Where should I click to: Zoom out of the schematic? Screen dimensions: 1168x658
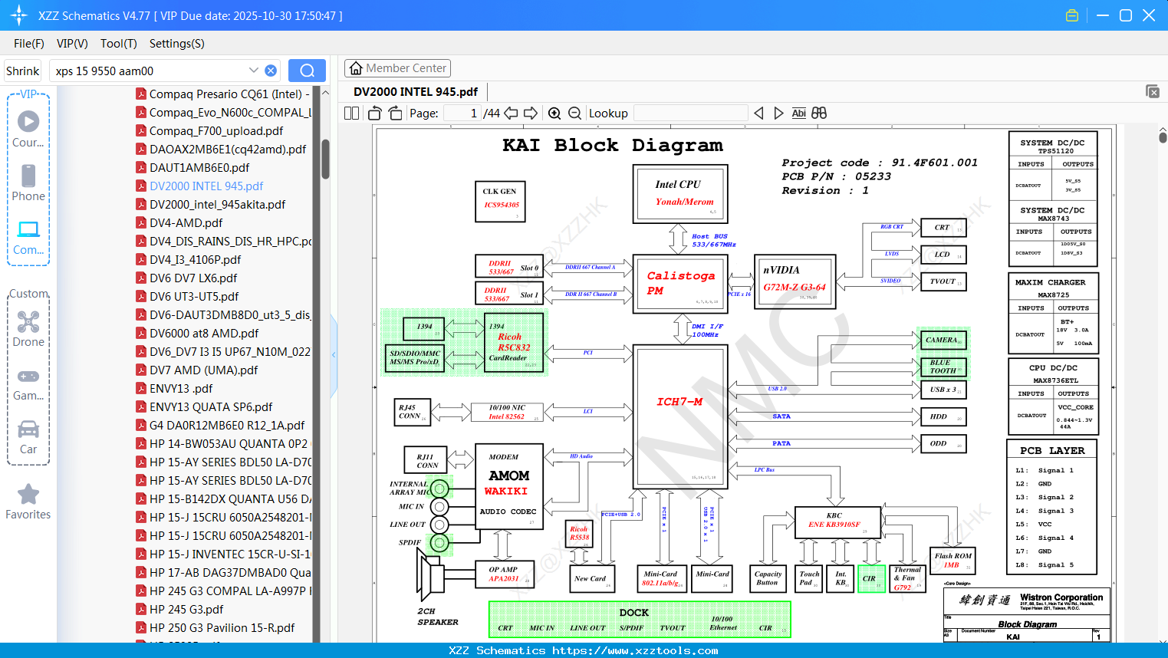575,114
